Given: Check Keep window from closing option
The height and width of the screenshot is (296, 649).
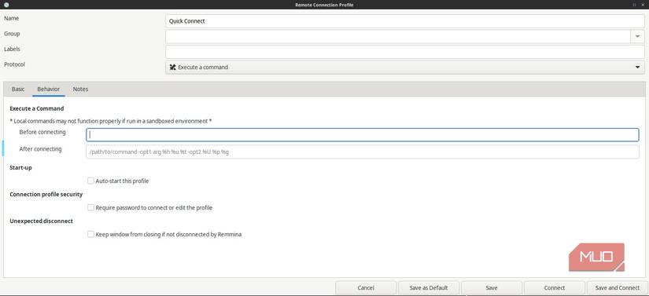Looking at the screenshot, I should tap(90, 234).
